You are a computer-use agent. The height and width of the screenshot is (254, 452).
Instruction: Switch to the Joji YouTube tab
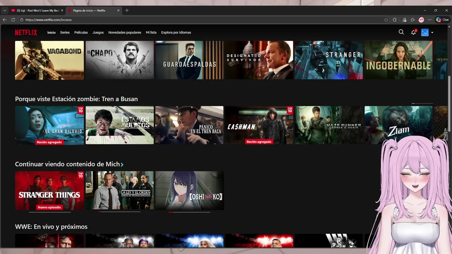[x=37, y=11]
